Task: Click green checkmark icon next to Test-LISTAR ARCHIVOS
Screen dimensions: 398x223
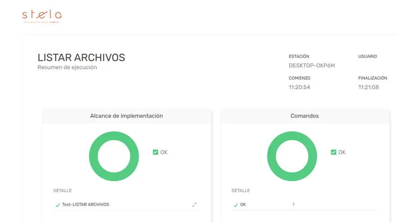Action: 57,205
